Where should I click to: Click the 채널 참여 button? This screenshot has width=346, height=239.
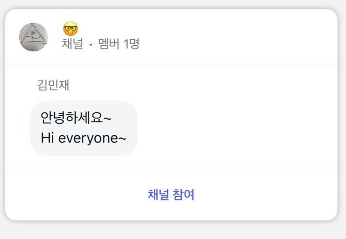click(x=171, y=194)
